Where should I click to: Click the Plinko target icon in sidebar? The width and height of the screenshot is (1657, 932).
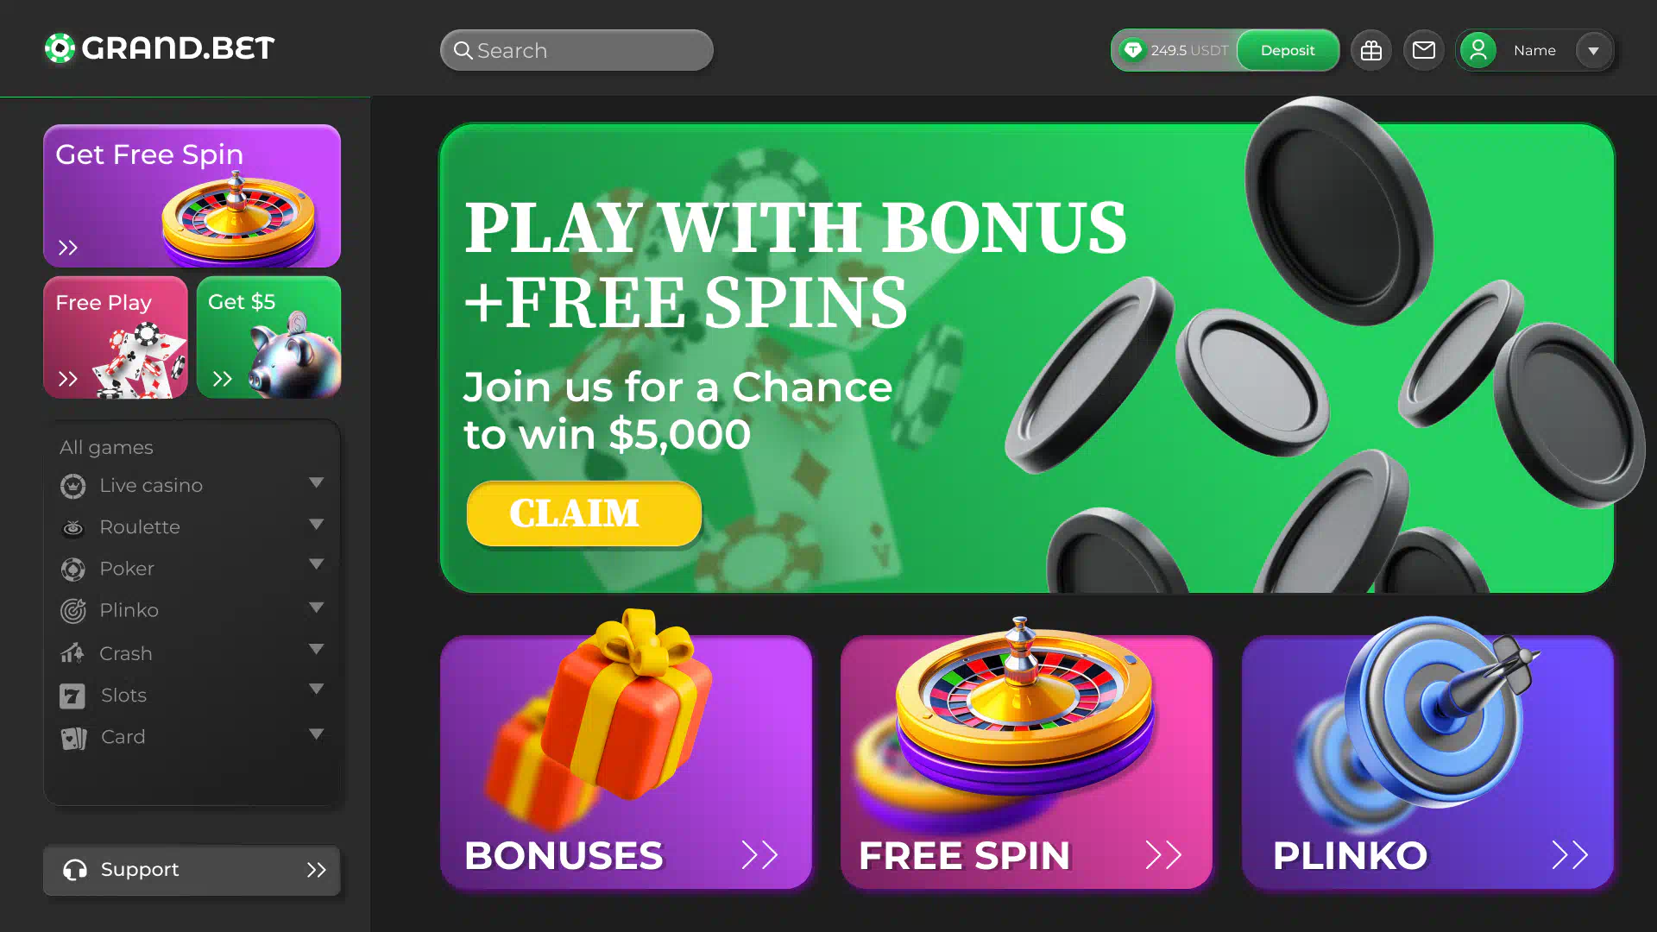coord(73,611)
